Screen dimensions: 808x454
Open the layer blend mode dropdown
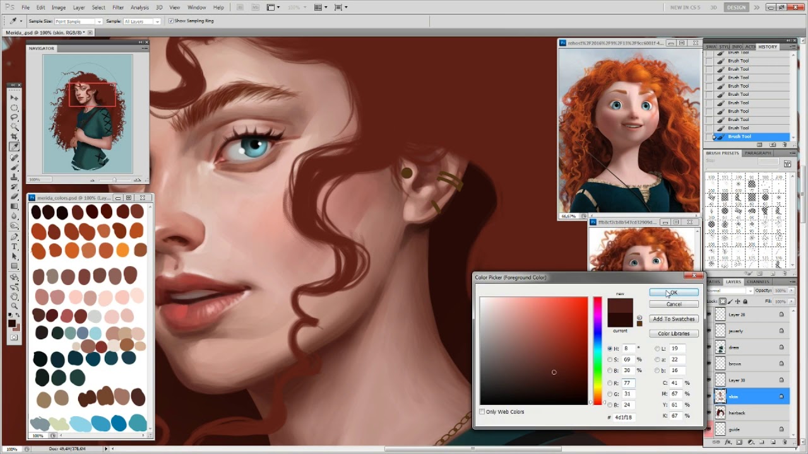click(x=729, y=291)
